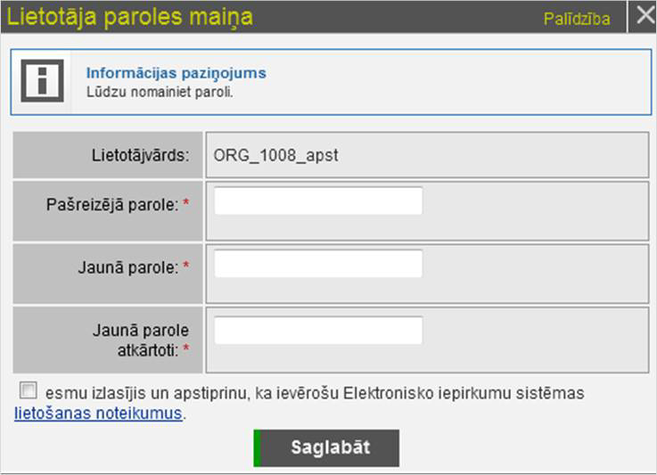Screen dimensions: 657x475
Task: Focus the repeat new password input
Action: [x=318, y=331]
